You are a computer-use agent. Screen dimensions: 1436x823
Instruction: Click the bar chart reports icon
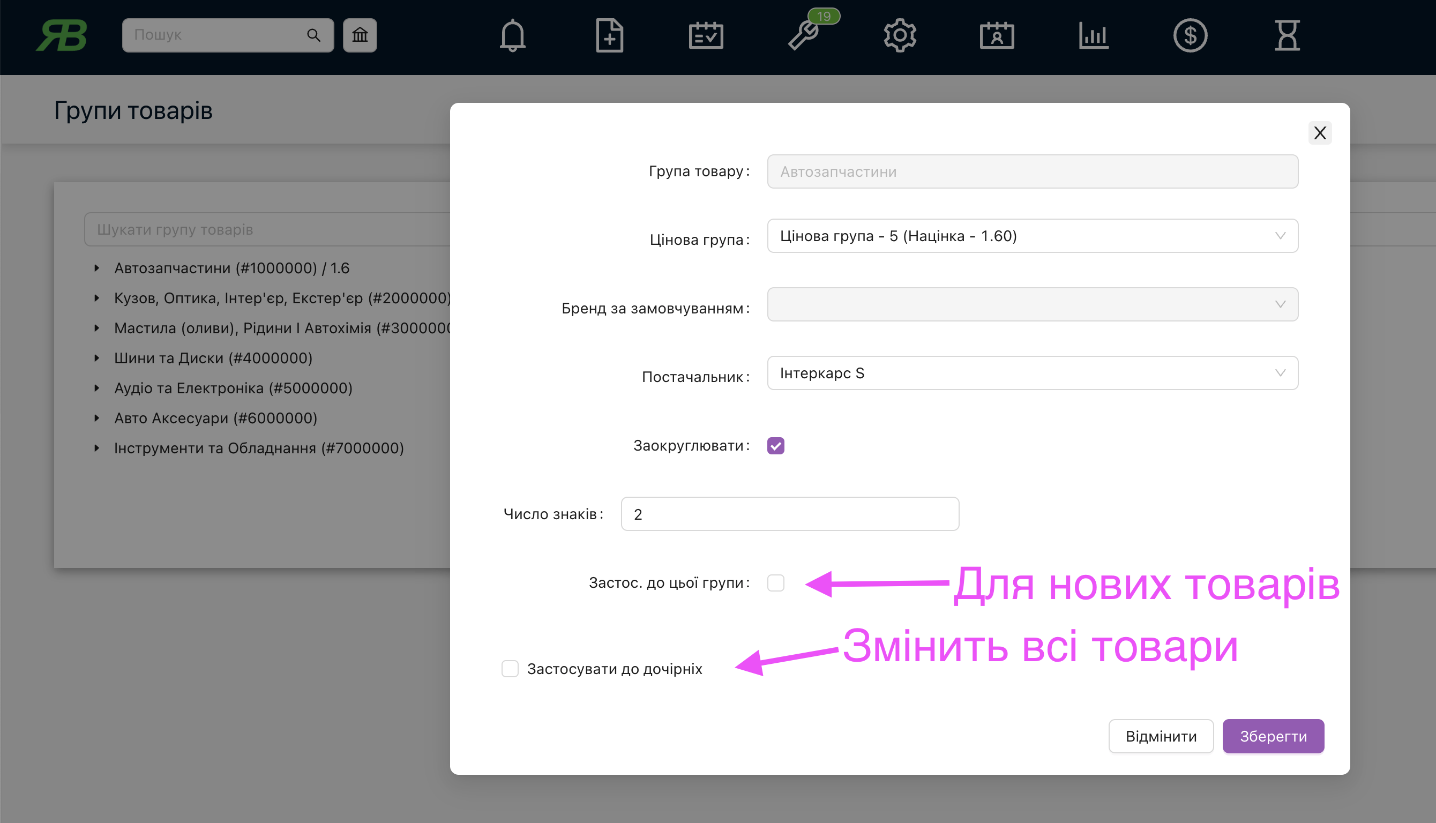1094,35
